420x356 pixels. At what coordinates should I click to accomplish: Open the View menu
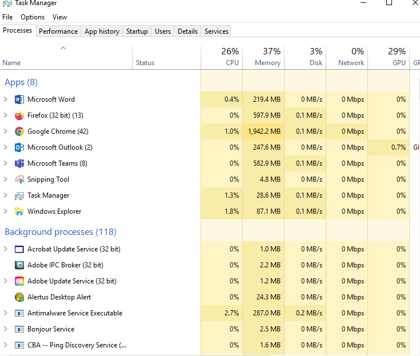[x=59, y=17]
